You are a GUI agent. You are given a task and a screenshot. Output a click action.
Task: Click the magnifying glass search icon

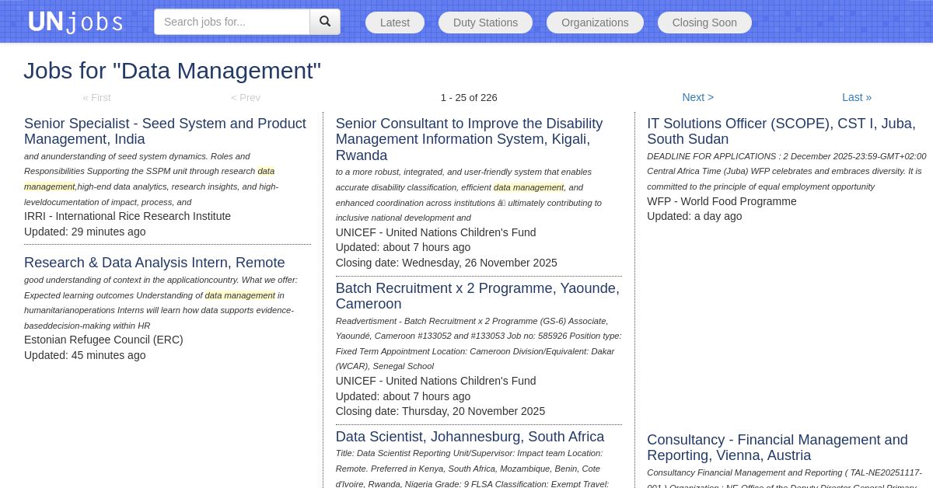click(325, 22)
